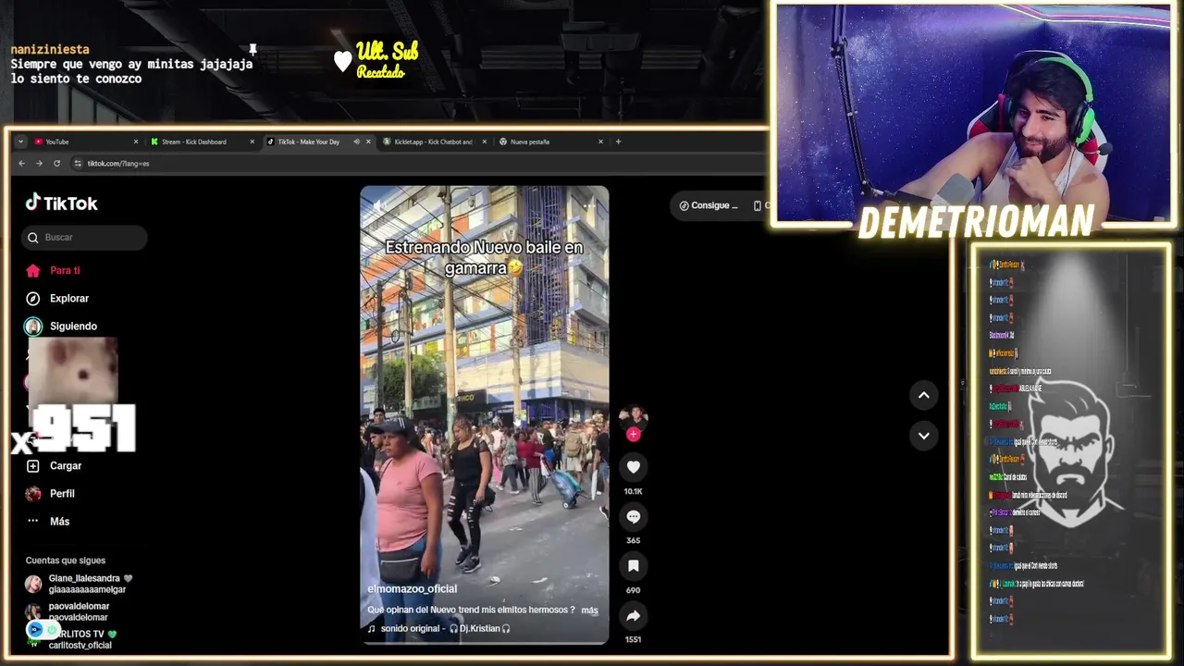Click the Cargar plus icon
Viewport: 1184px width, 666px height.
33,465
